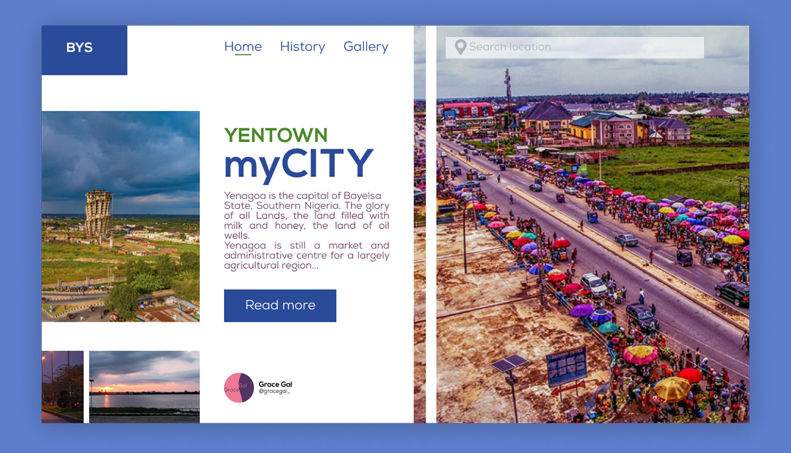Click the narrow market photo strip
Viewport: 791px width, 453px height.
pos(419,251)
